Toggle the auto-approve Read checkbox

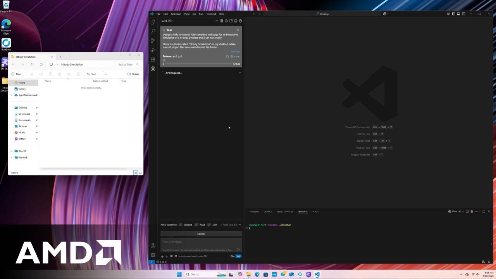(x=196, y=225)
